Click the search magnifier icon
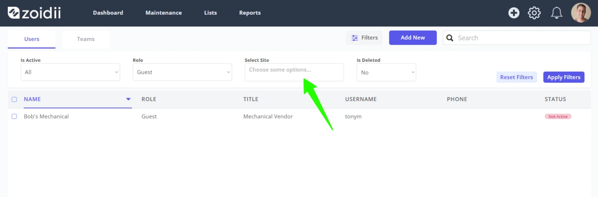Screen dimensions: 598x197 450,38
